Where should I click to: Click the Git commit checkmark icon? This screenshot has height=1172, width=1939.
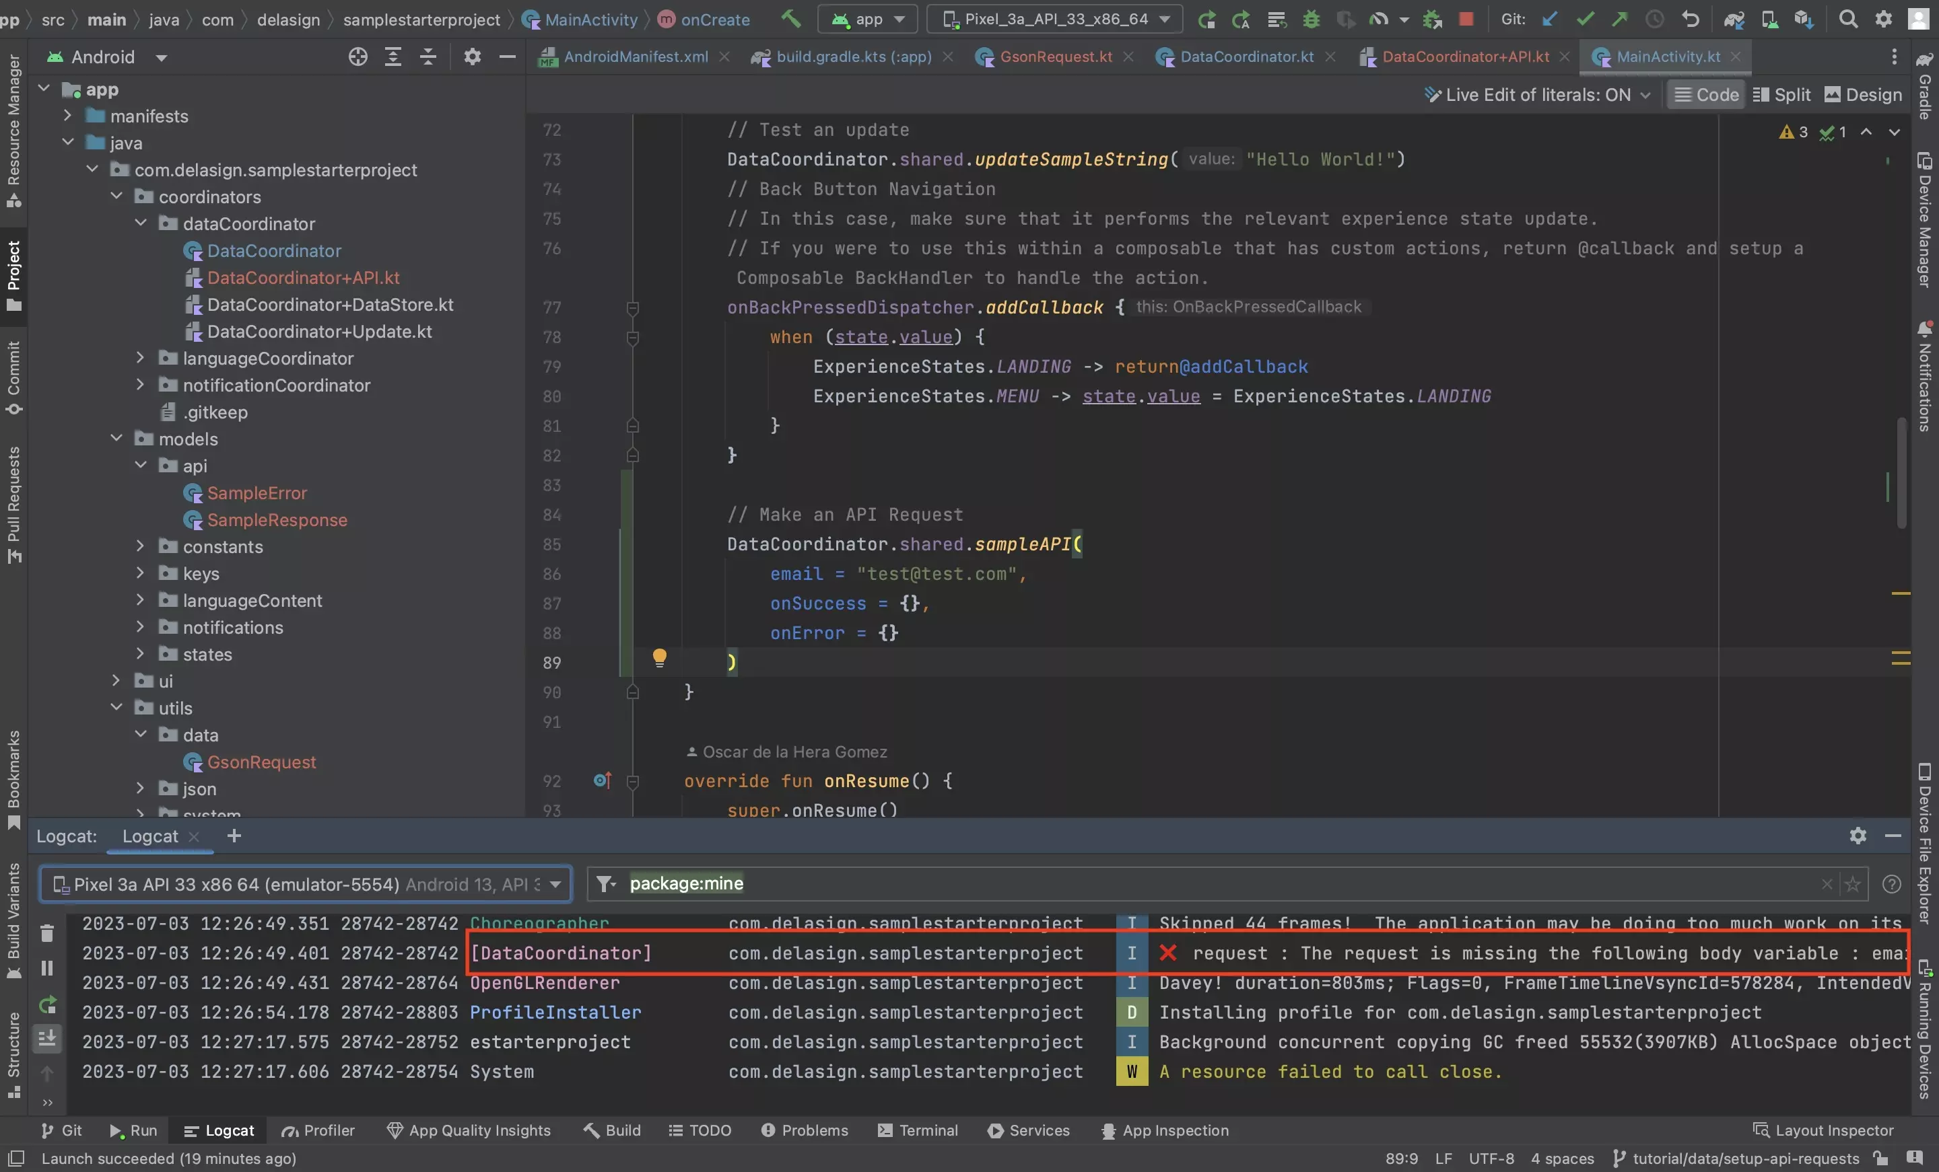(1585, 19)
